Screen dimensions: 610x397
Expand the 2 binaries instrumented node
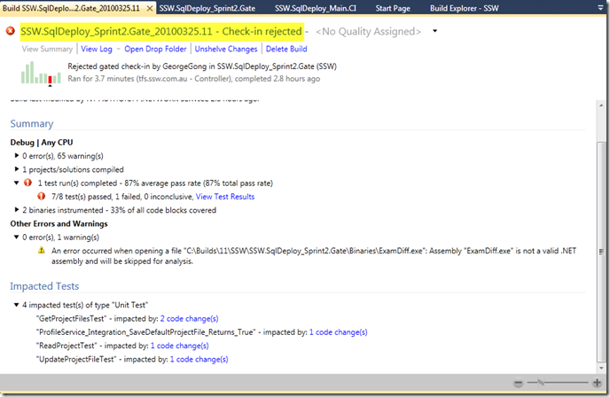17,210
